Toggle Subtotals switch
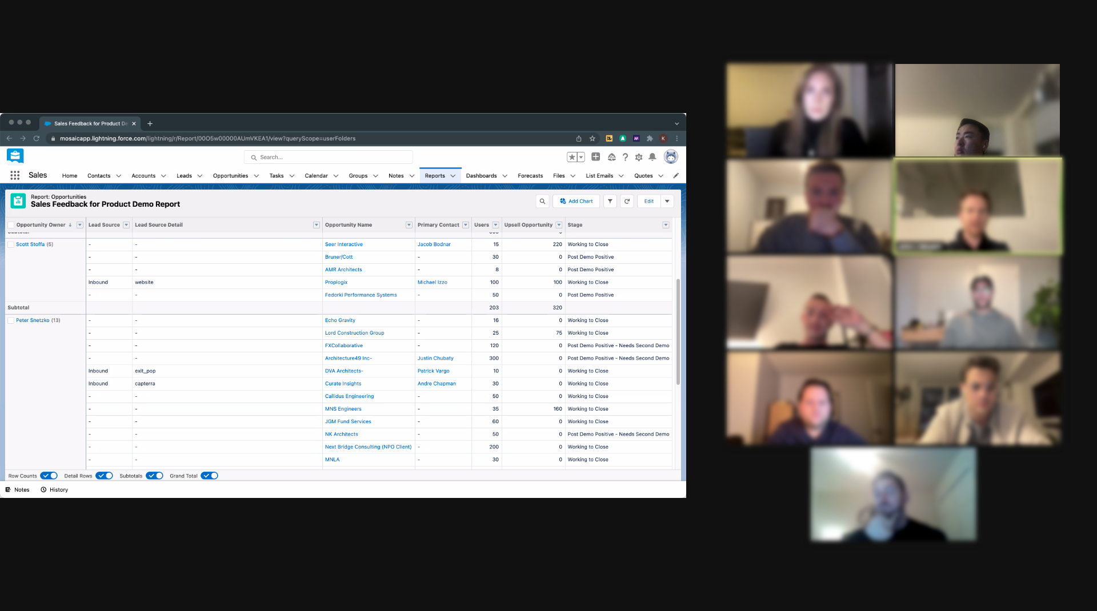 (154, 476)
